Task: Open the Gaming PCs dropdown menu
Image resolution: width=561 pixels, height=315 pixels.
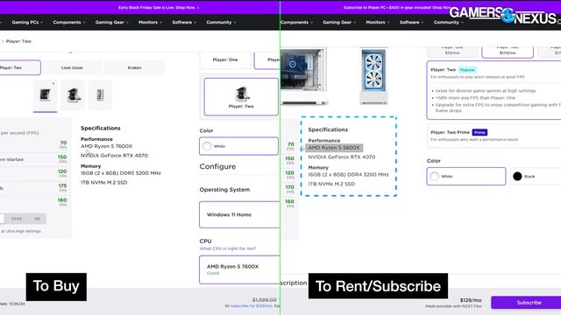Action: pos(27,22)
